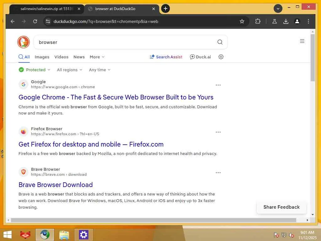Open the tab search dropdown arrow
Image resolution: width=321 pixels, height=241 pixels.
coord(278,8)
